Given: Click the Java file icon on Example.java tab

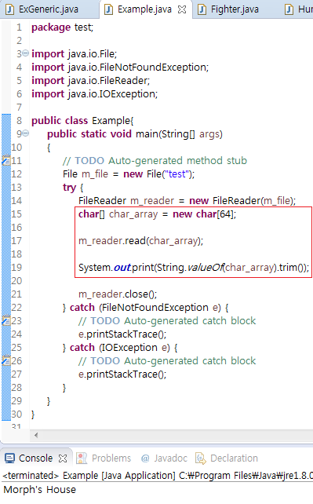Looking at the screenshot, I should (x=109, y=9).
